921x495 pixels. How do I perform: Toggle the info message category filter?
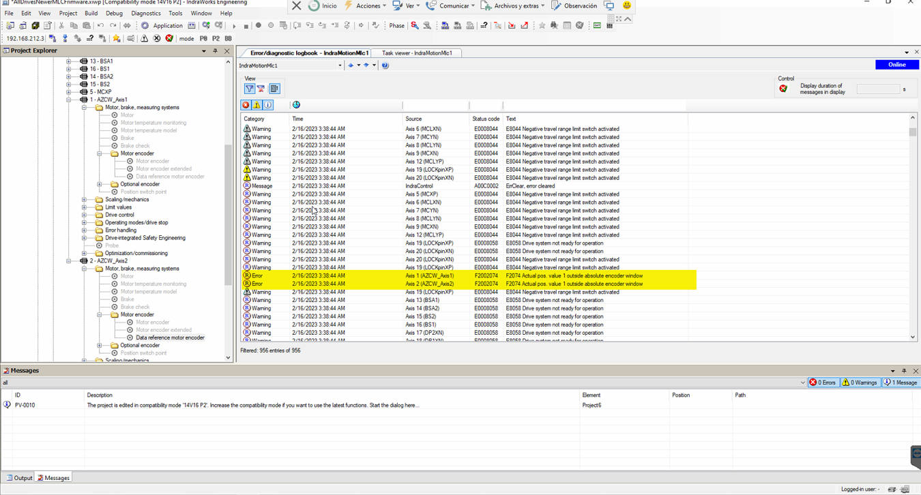coord(268,105)
